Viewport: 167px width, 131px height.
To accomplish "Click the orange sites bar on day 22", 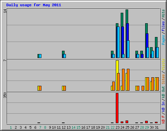I will pos(114,86).
